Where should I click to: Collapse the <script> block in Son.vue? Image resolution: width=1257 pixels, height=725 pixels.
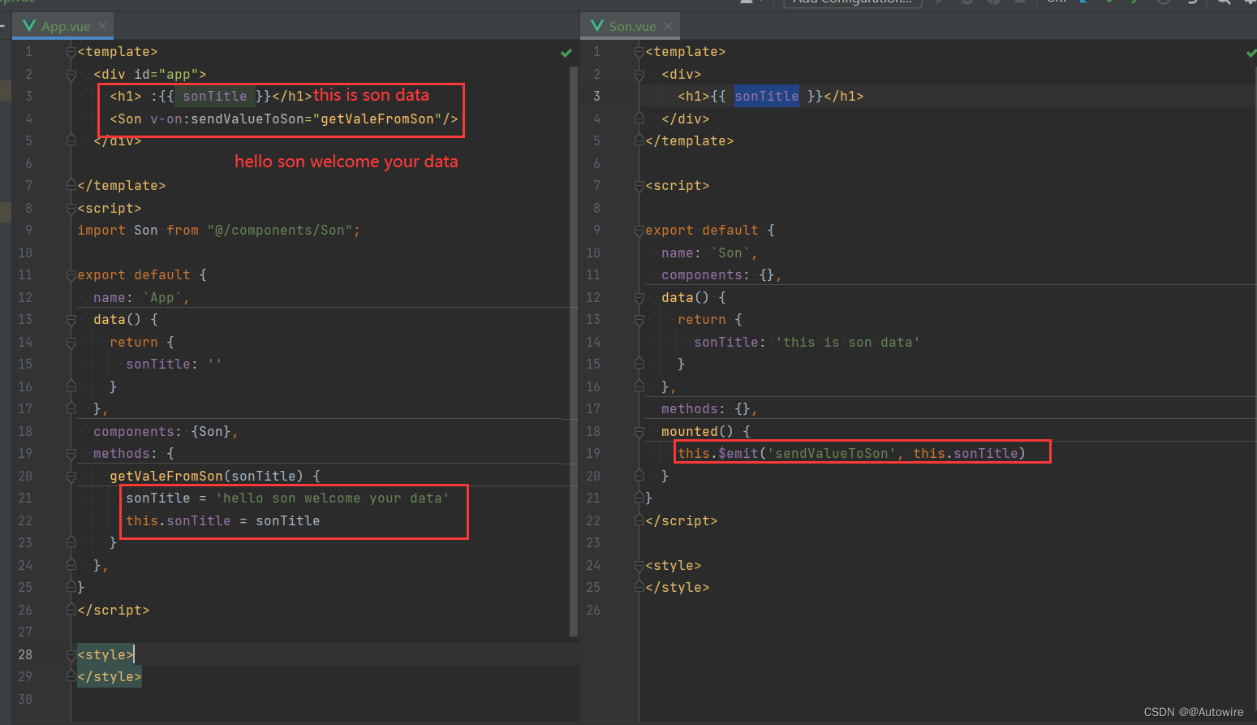click(x=639, y=186)
